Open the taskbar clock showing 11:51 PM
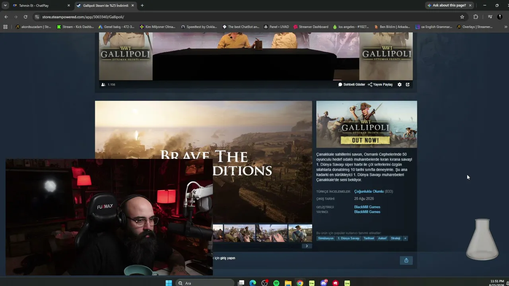 [497, 283]
